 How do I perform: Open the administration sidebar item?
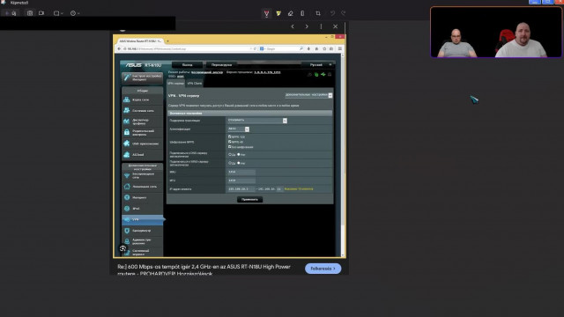(x=143, y=241)
